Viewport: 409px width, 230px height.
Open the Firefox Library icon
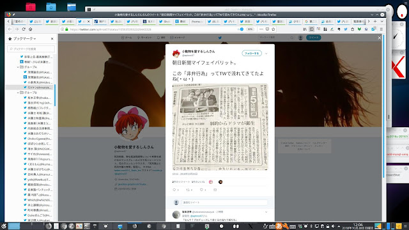pos(305,29)
